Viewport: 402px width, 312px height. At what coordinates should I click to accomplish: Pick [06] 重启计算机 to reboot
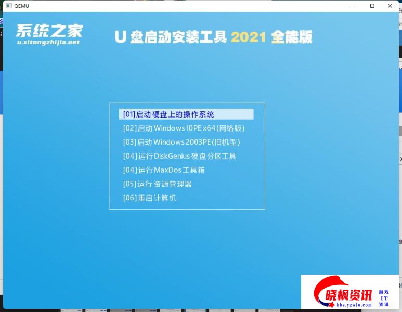point(150,198)
